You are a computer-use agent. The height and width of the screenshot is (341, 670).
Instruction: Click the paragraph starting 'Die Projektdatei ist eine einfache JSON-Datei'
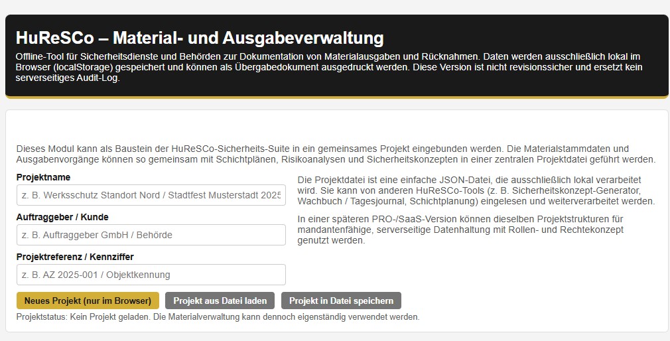click(x=476, y=190)
